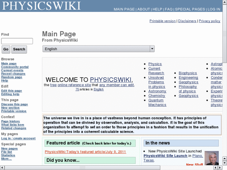227x170 pixels.
Task: Click the Plano, Texas link
Action: click(x=198, y=156)
